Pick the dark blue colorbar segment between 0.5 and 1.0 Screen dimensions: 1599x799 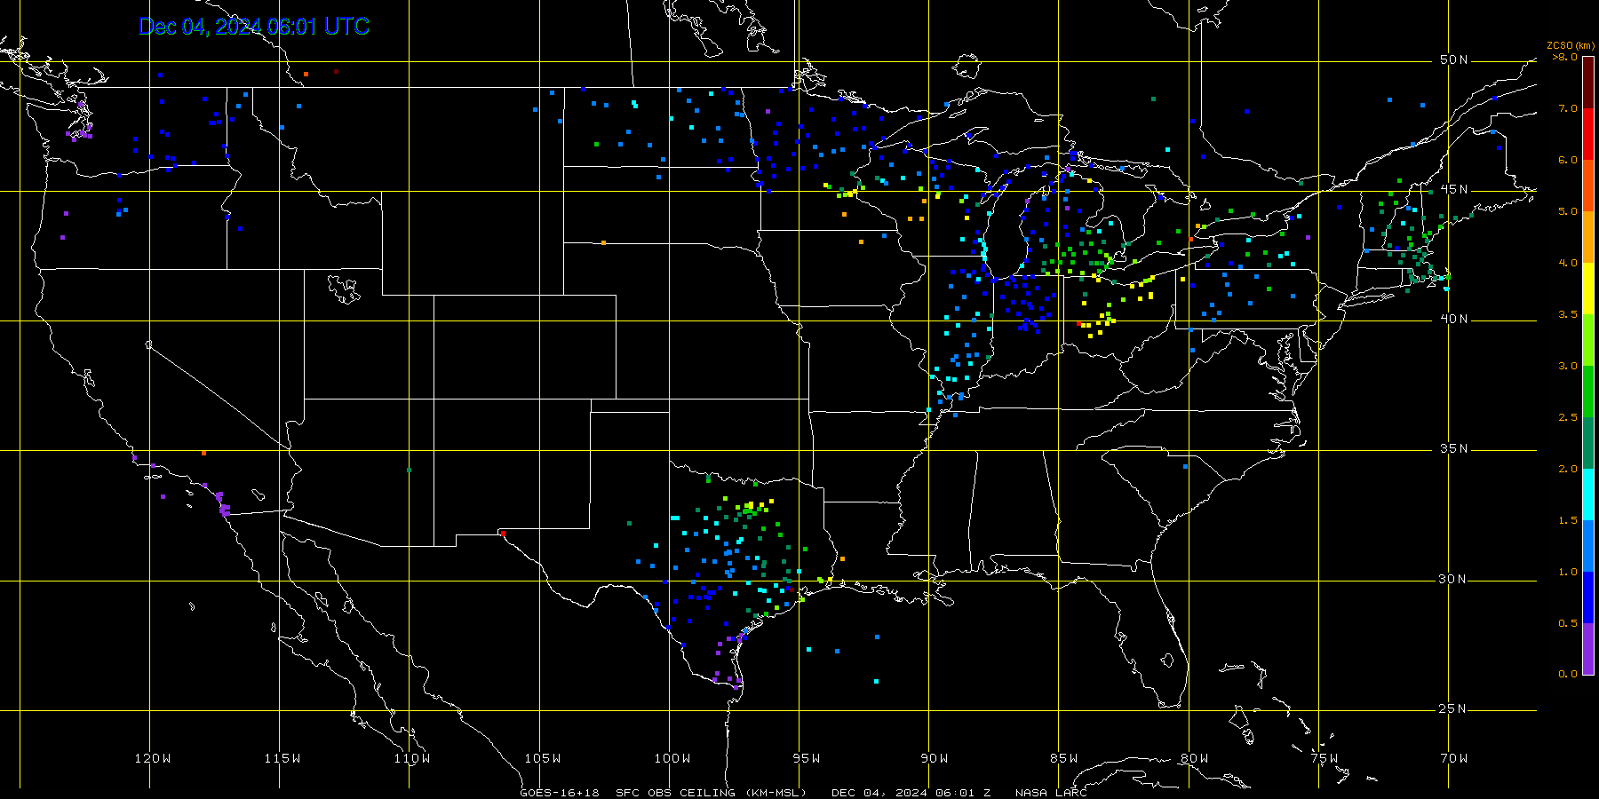pyautogui.click(x=1588, y=597)
